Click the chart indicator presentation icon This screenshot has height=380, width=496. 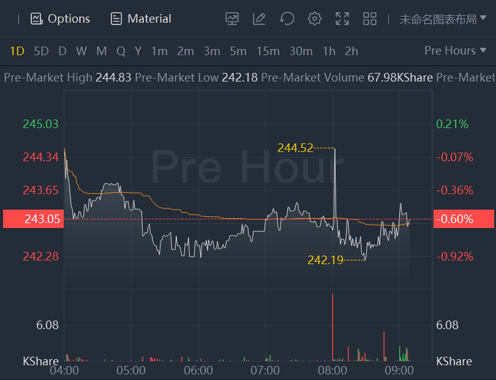point(232,19)
